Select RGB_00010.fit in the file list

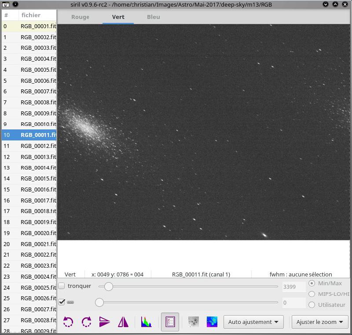(29, 124)
